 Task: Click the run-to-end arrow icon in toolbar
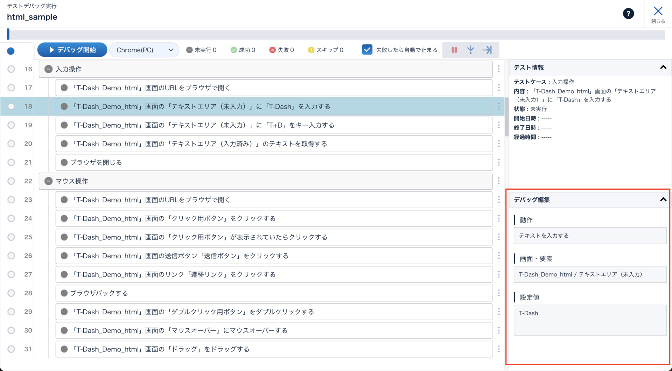[487, 50]
